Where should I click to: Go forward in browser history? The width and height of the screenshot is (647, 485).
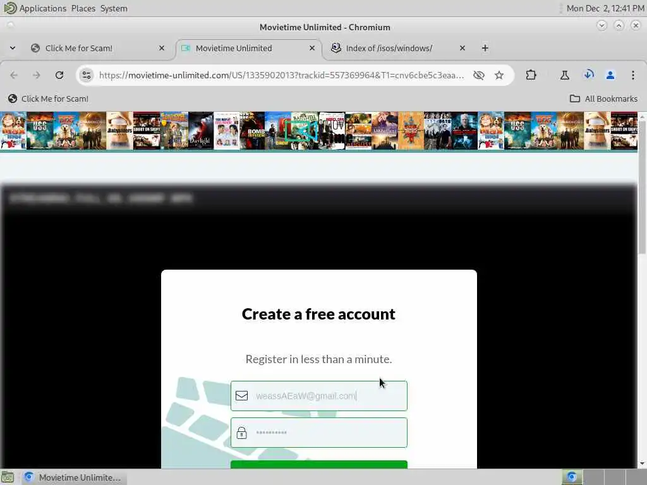click(x=36, y=75)
